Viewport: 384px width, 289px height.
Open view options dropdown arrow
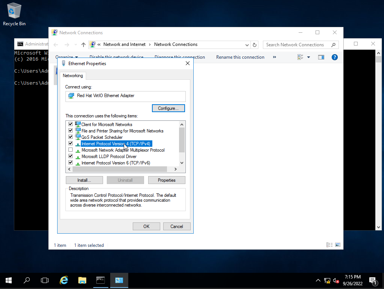(x=308, y=57)
